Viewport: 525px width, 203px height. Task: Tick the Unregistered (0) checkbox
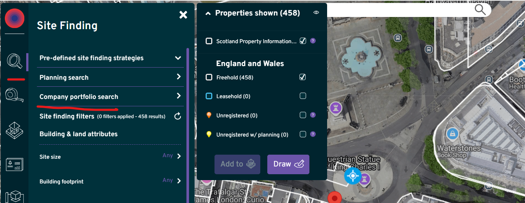303,115
